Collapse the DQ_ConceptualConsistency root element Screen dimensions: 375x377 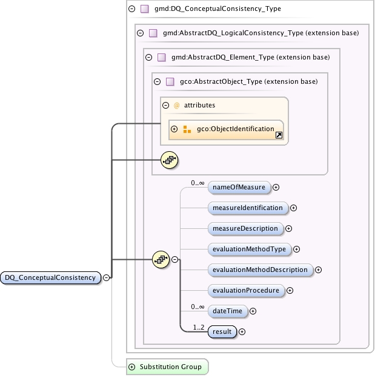pos(106,277)
